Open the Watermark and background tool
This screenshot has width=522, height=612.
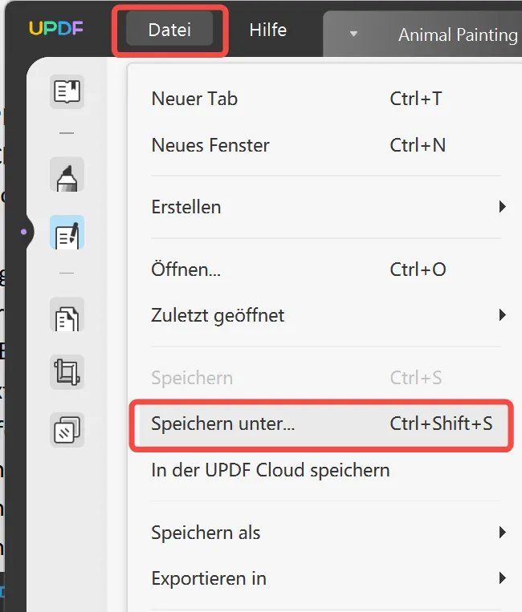(x=67, y=429)
